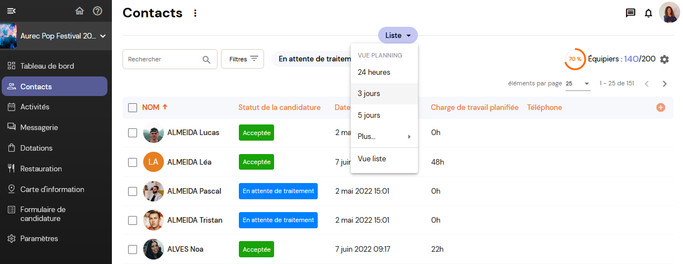Open the Filtres button

pos(243,59)
